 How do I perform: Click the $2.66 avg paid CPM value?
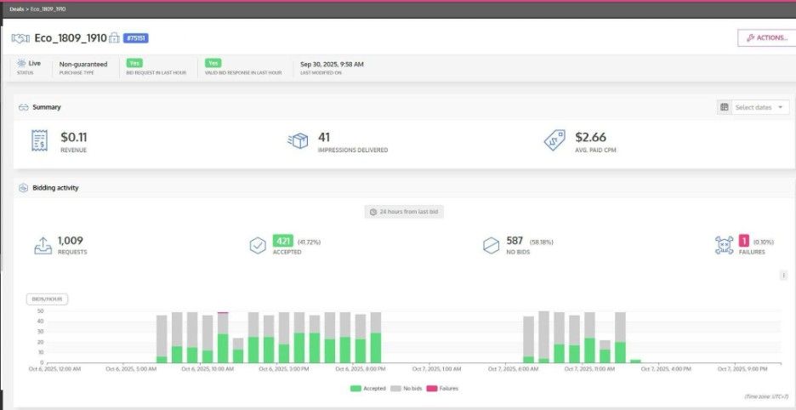590,137
